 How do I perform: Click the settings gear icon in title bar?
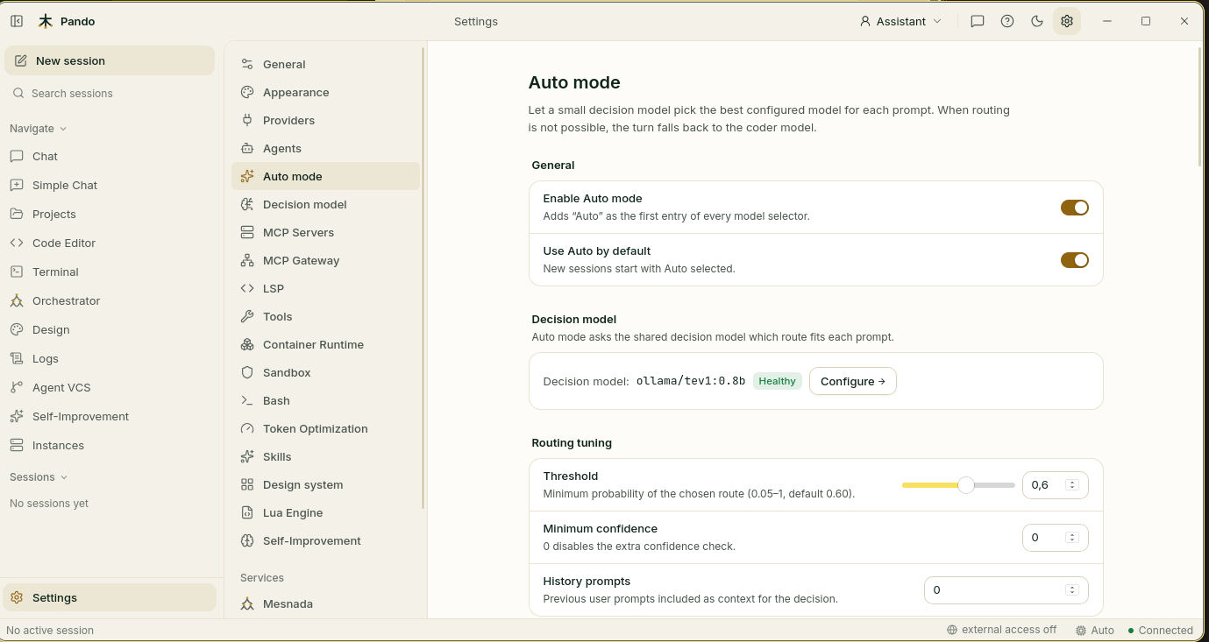click(x=1067, y=21)
